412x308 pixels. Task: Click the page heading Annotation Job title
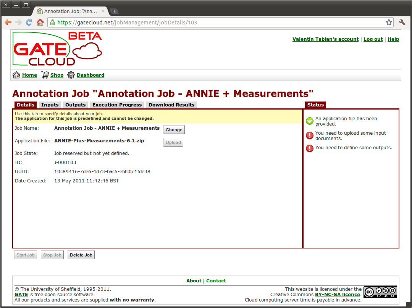click(163, 94)
